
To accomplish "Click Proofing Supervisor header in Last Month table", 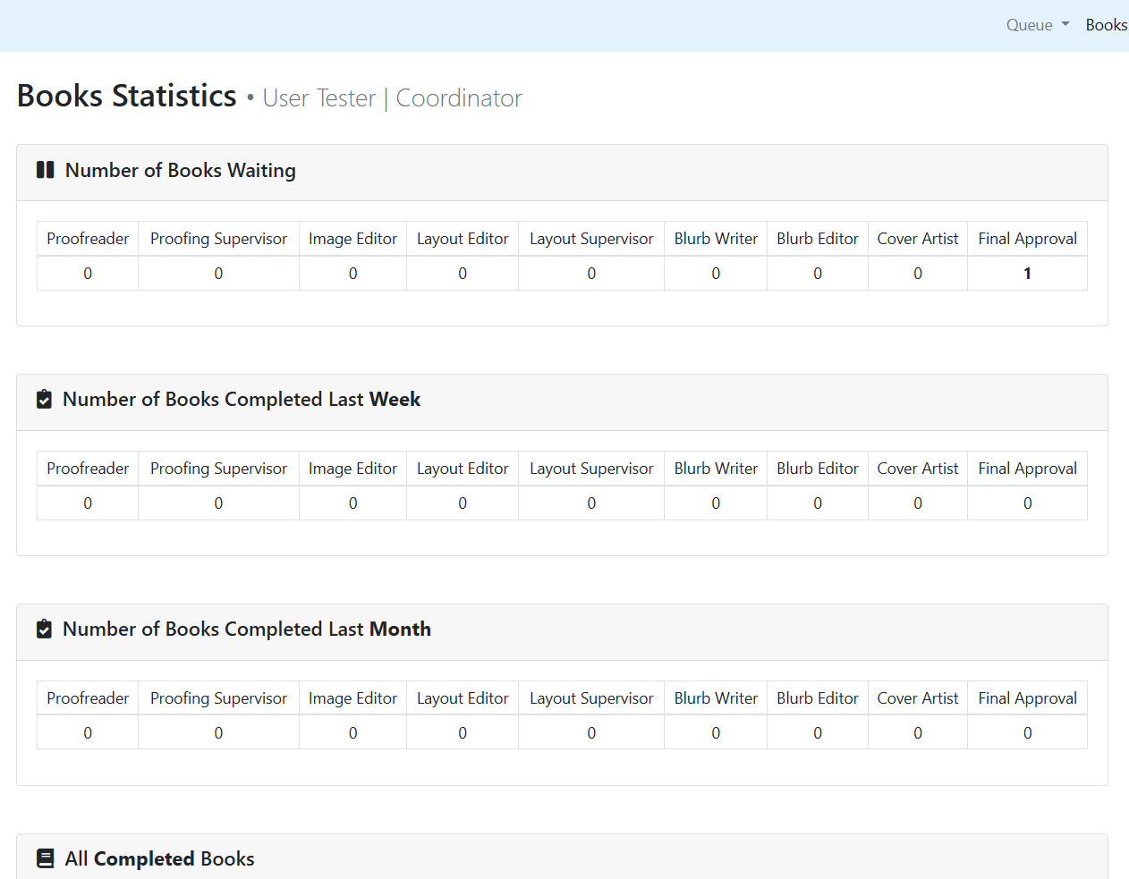I will point(218,698).
